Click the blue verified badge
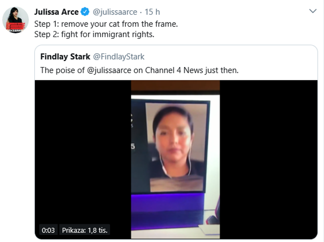 (85, 12)
